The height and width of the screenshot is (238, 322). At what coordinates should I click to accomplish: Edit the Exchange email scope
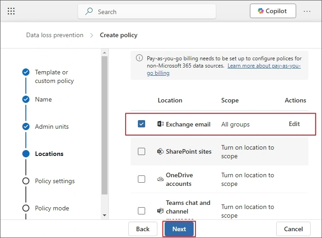[x=294, y=124]
